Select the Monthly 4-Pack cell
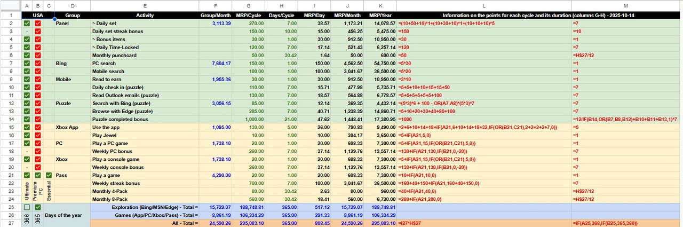Image resolution: width=683 pixels, height=227 pixels. 145,191
